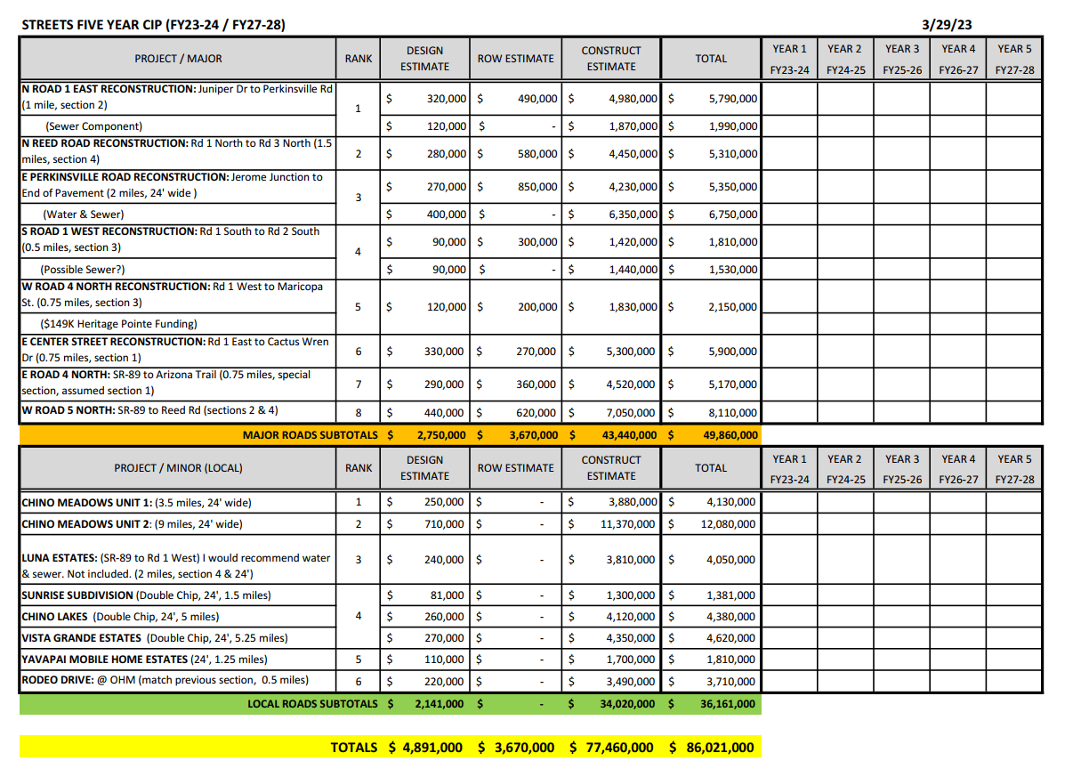Select the YEAR 5 FY27-28 header

[1013, 58]
